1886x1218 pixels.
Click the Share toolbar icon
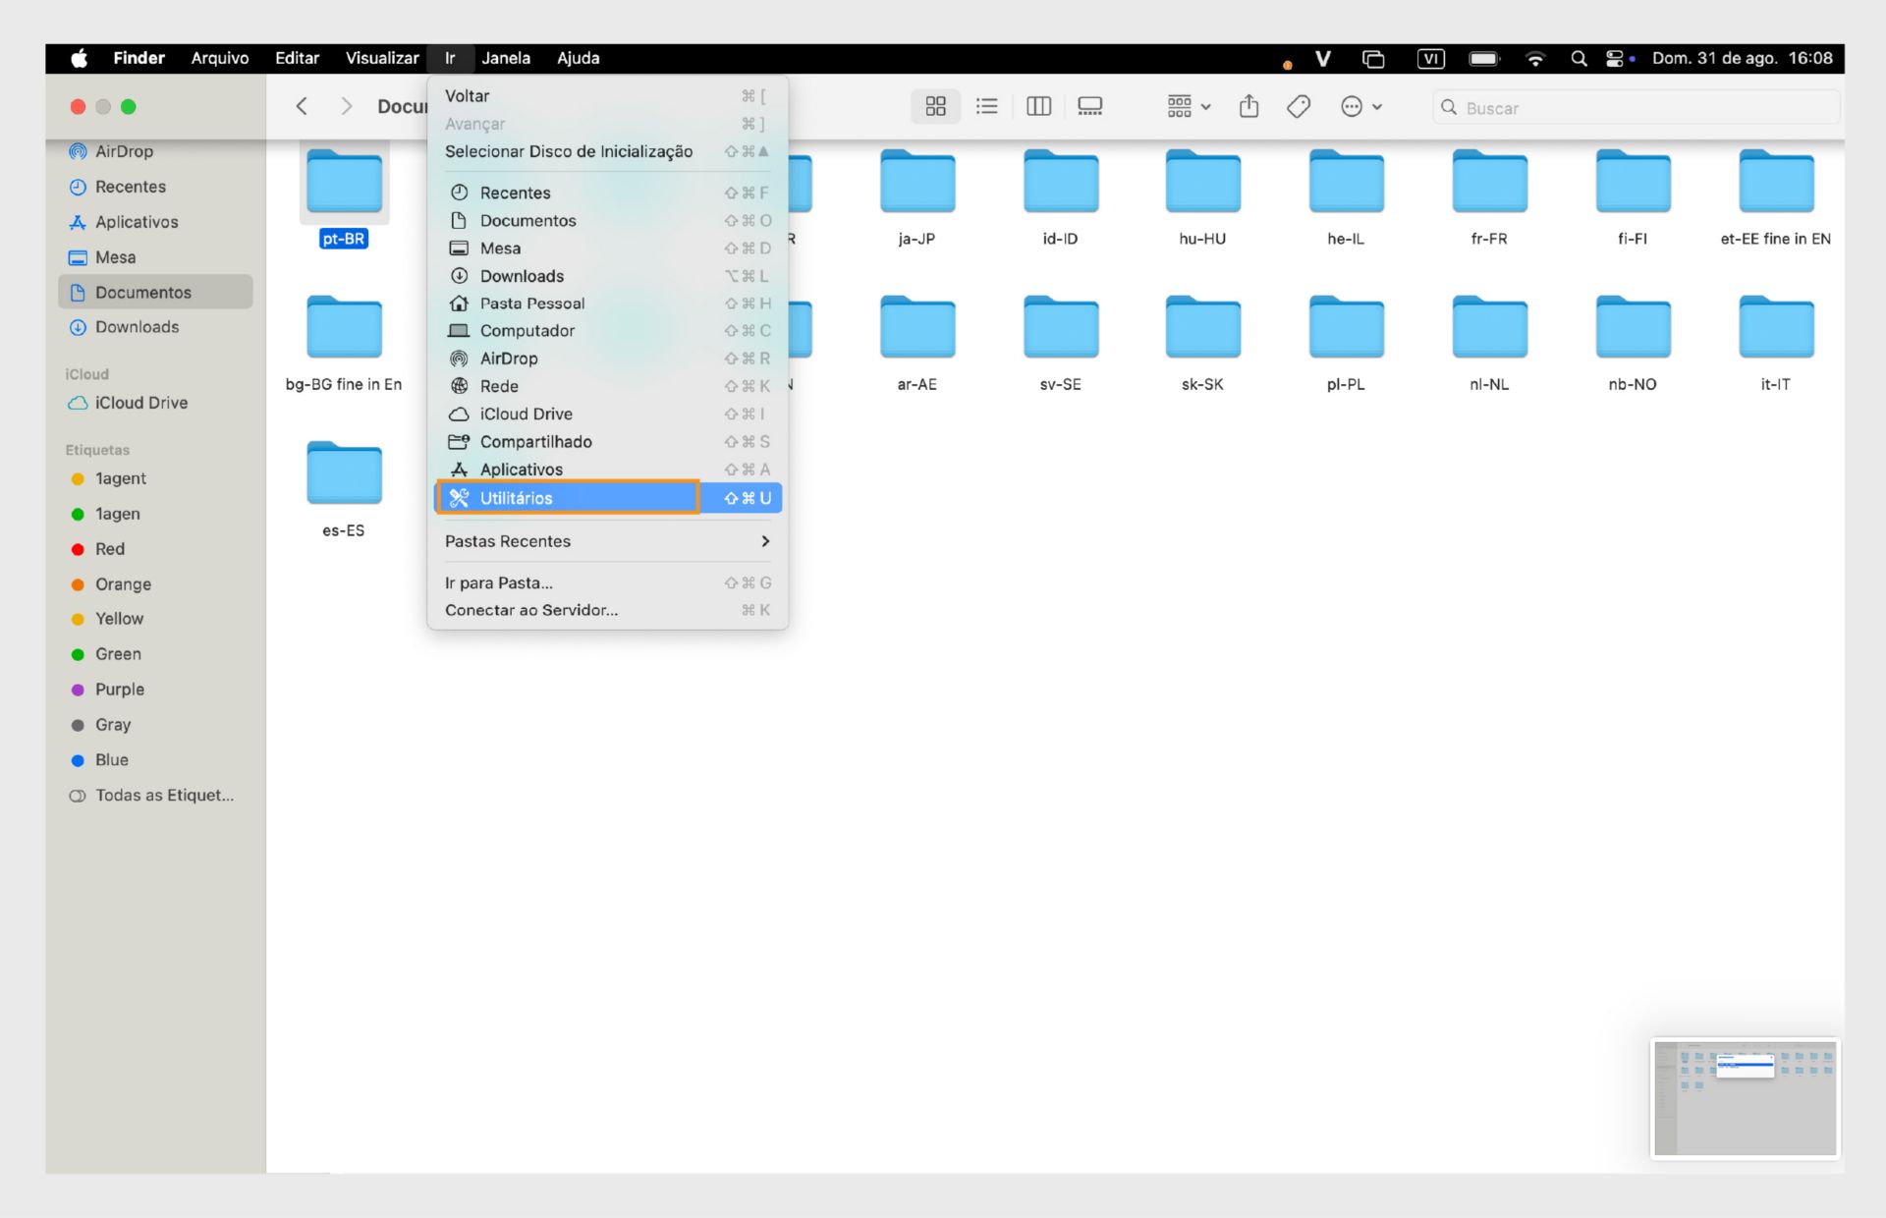(1248, 106)
